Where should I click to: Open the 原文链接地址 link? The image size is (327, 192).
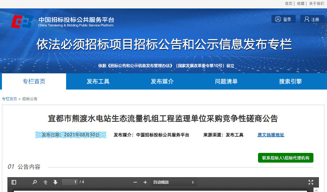tap(271, 135)
